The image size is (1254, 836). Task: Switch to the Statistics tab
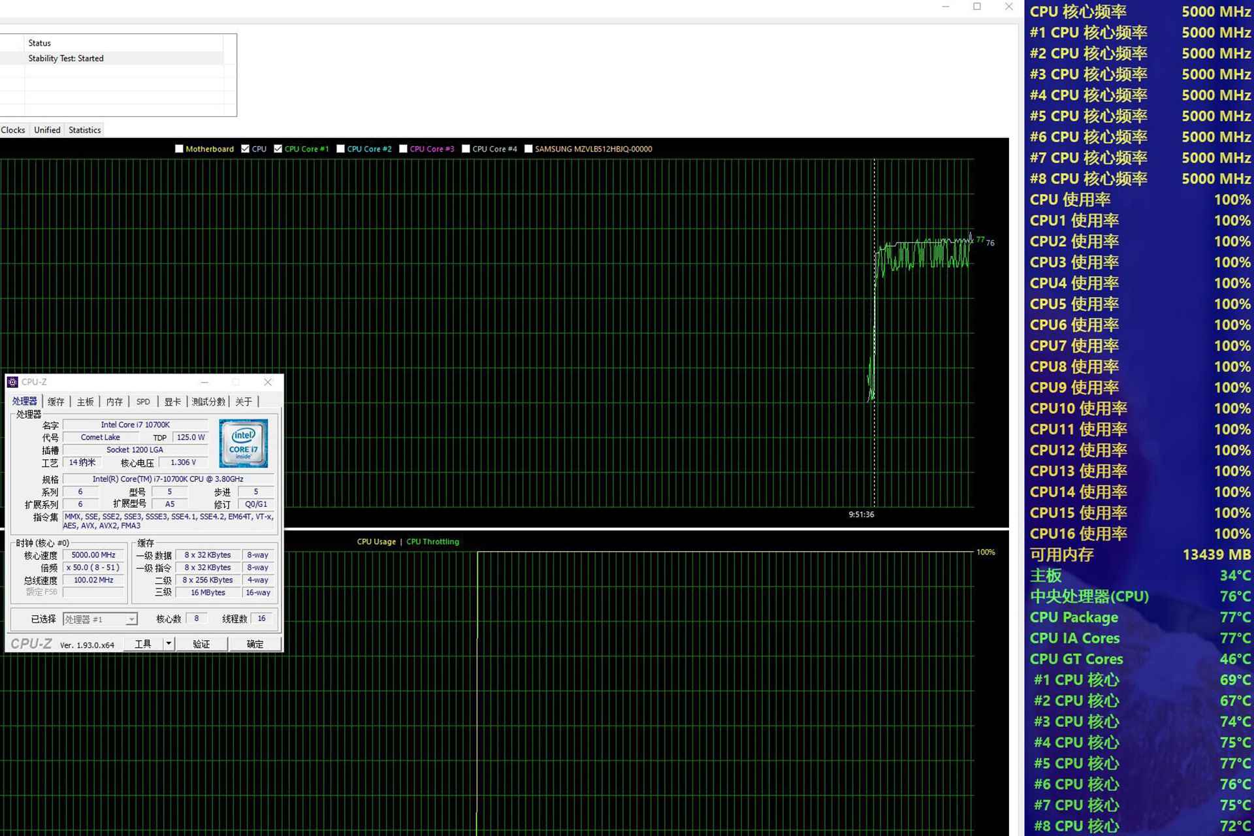click(x=85, y=130)
